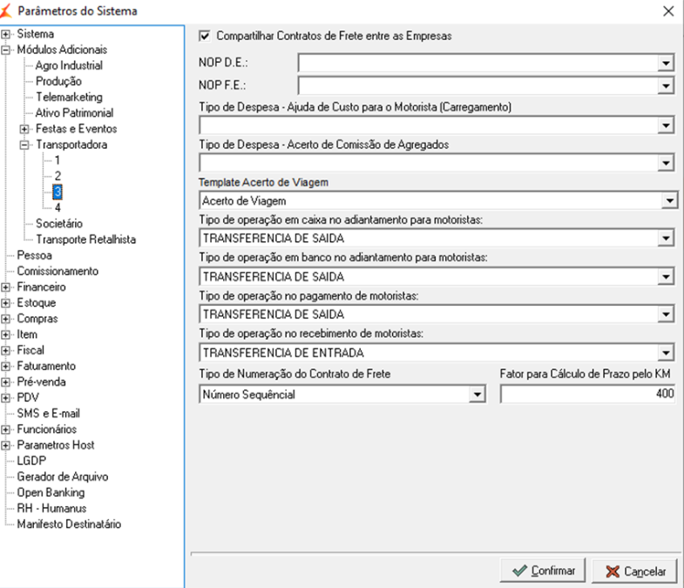Expand the PDV tree node

coord(6,398)
